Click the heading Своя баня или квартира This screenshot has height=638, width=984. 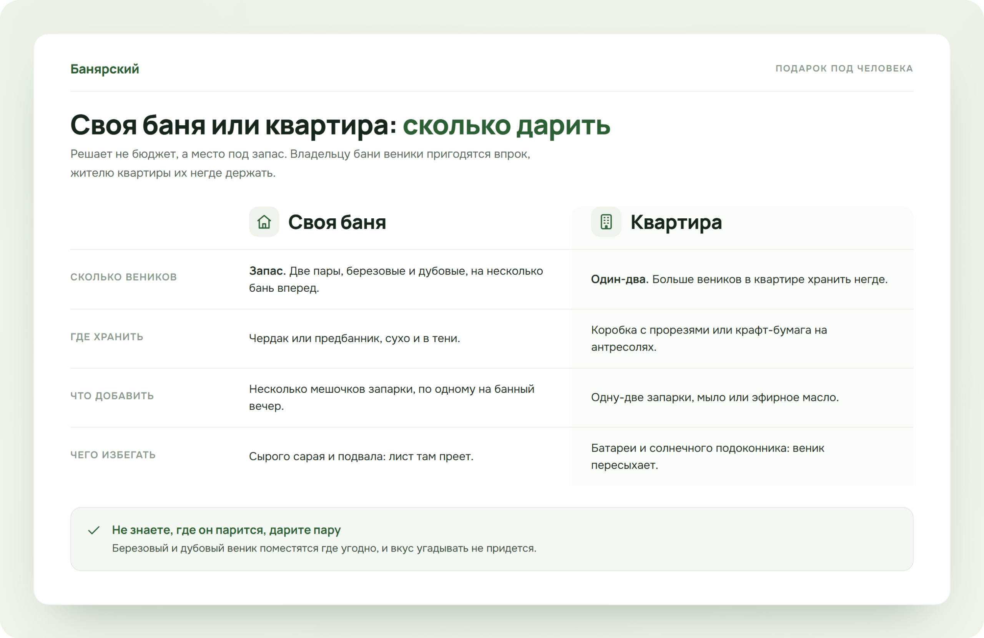click(x=234, y=125)
